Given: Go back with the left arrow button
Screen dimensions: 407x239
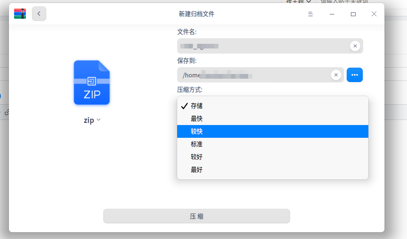Looking at the screenshot, I should [x=39, y=14].
